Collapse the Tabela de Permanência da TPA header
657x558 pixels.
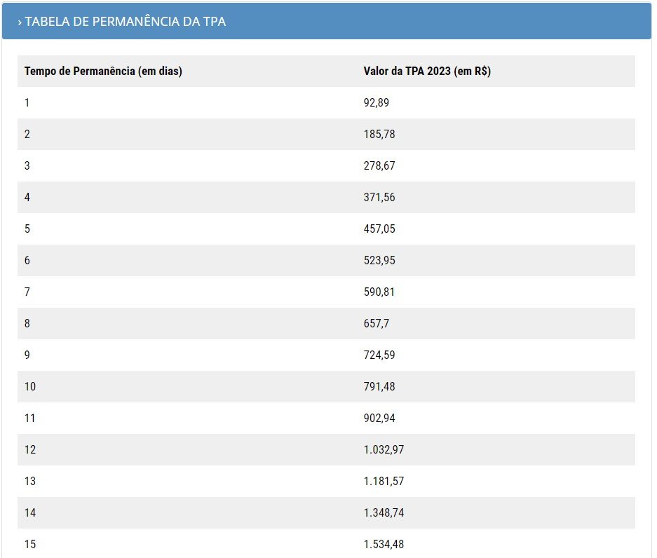(327, 21)
